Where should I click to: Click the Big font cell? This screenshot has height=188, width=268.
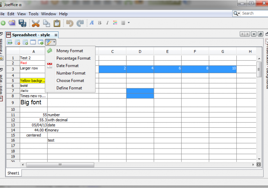click(x=33, y=103)
